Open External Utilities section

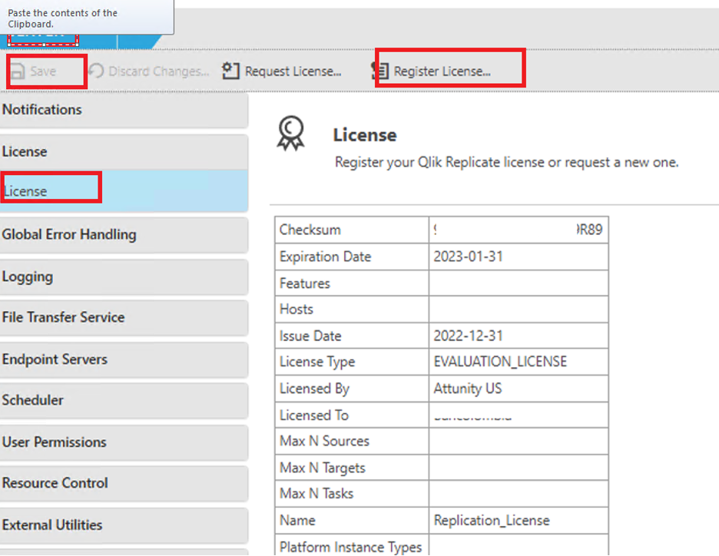point(124,525)
